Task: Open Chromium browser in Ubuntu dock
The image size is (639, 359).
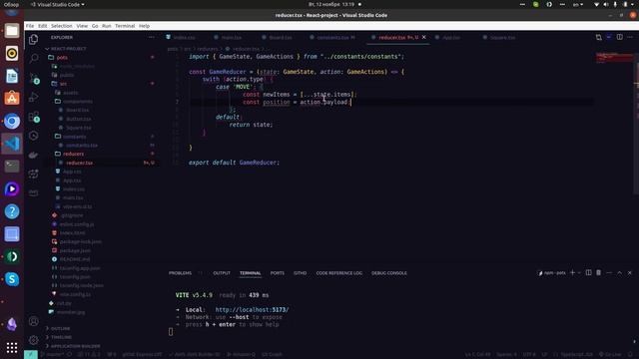Action: click(12, 122)
